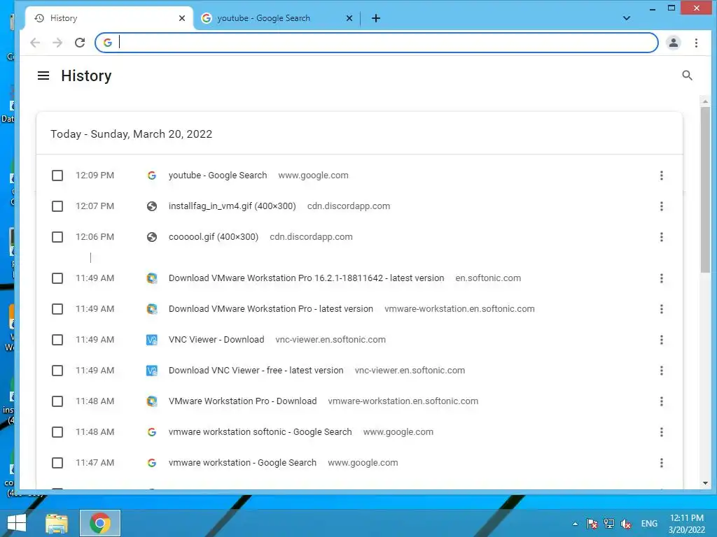This screenshot has width=717, height=537.
Task: Click VNC favicon of VNC Viewer - Download entry
Action: point(152,340)
